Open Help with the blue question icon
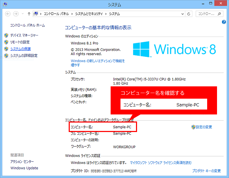Screen dimensions: 229x178 pyautogui.click(x=224, y=22)
